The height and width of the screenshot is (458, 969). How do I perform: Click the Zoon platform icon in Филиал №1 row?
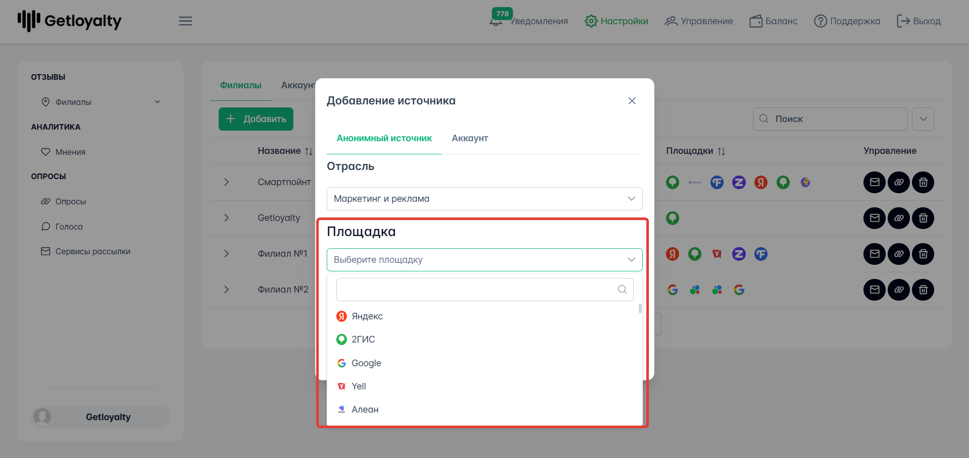[739, 254]
